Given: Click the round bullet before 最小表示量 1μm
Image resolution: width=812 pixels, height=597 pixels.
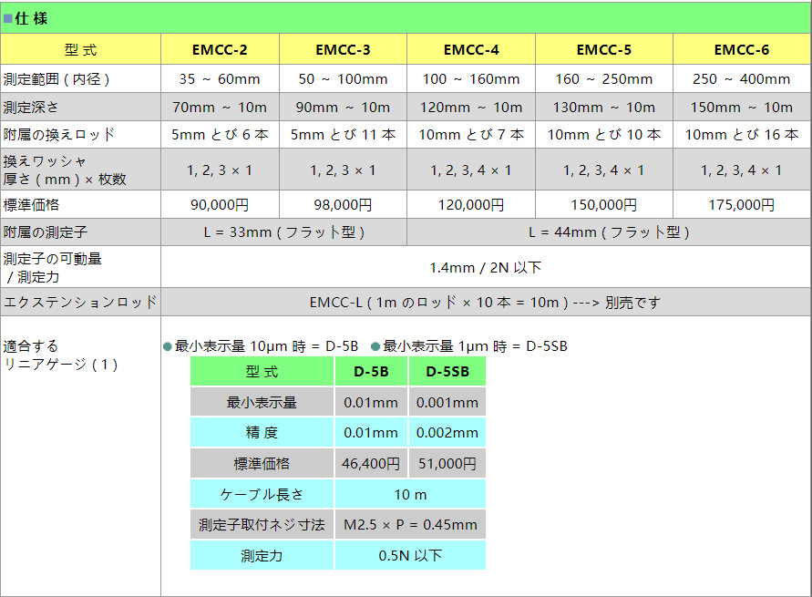Looking at the screenshot, I should click(375, 346).
